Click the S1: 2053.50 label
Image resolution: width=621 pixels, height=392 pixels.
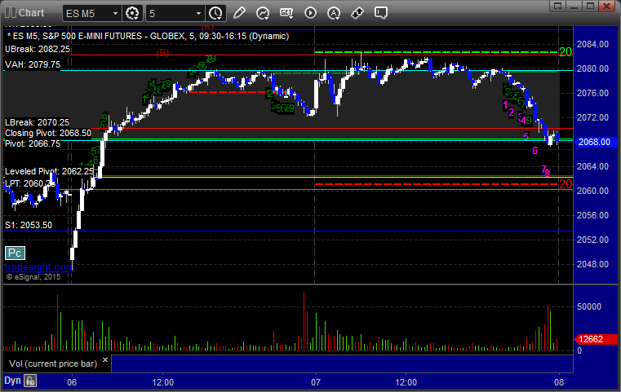point(28,225)
